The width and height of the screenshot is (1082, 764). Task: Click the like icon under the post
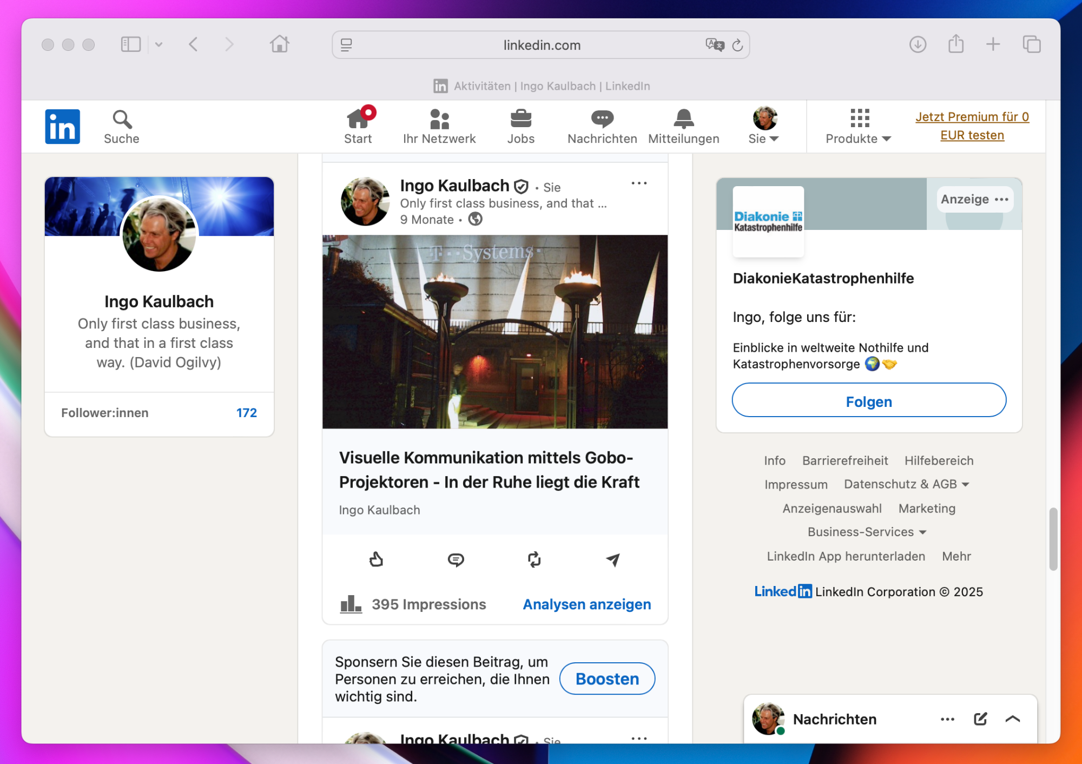click(x=376, y=559)
